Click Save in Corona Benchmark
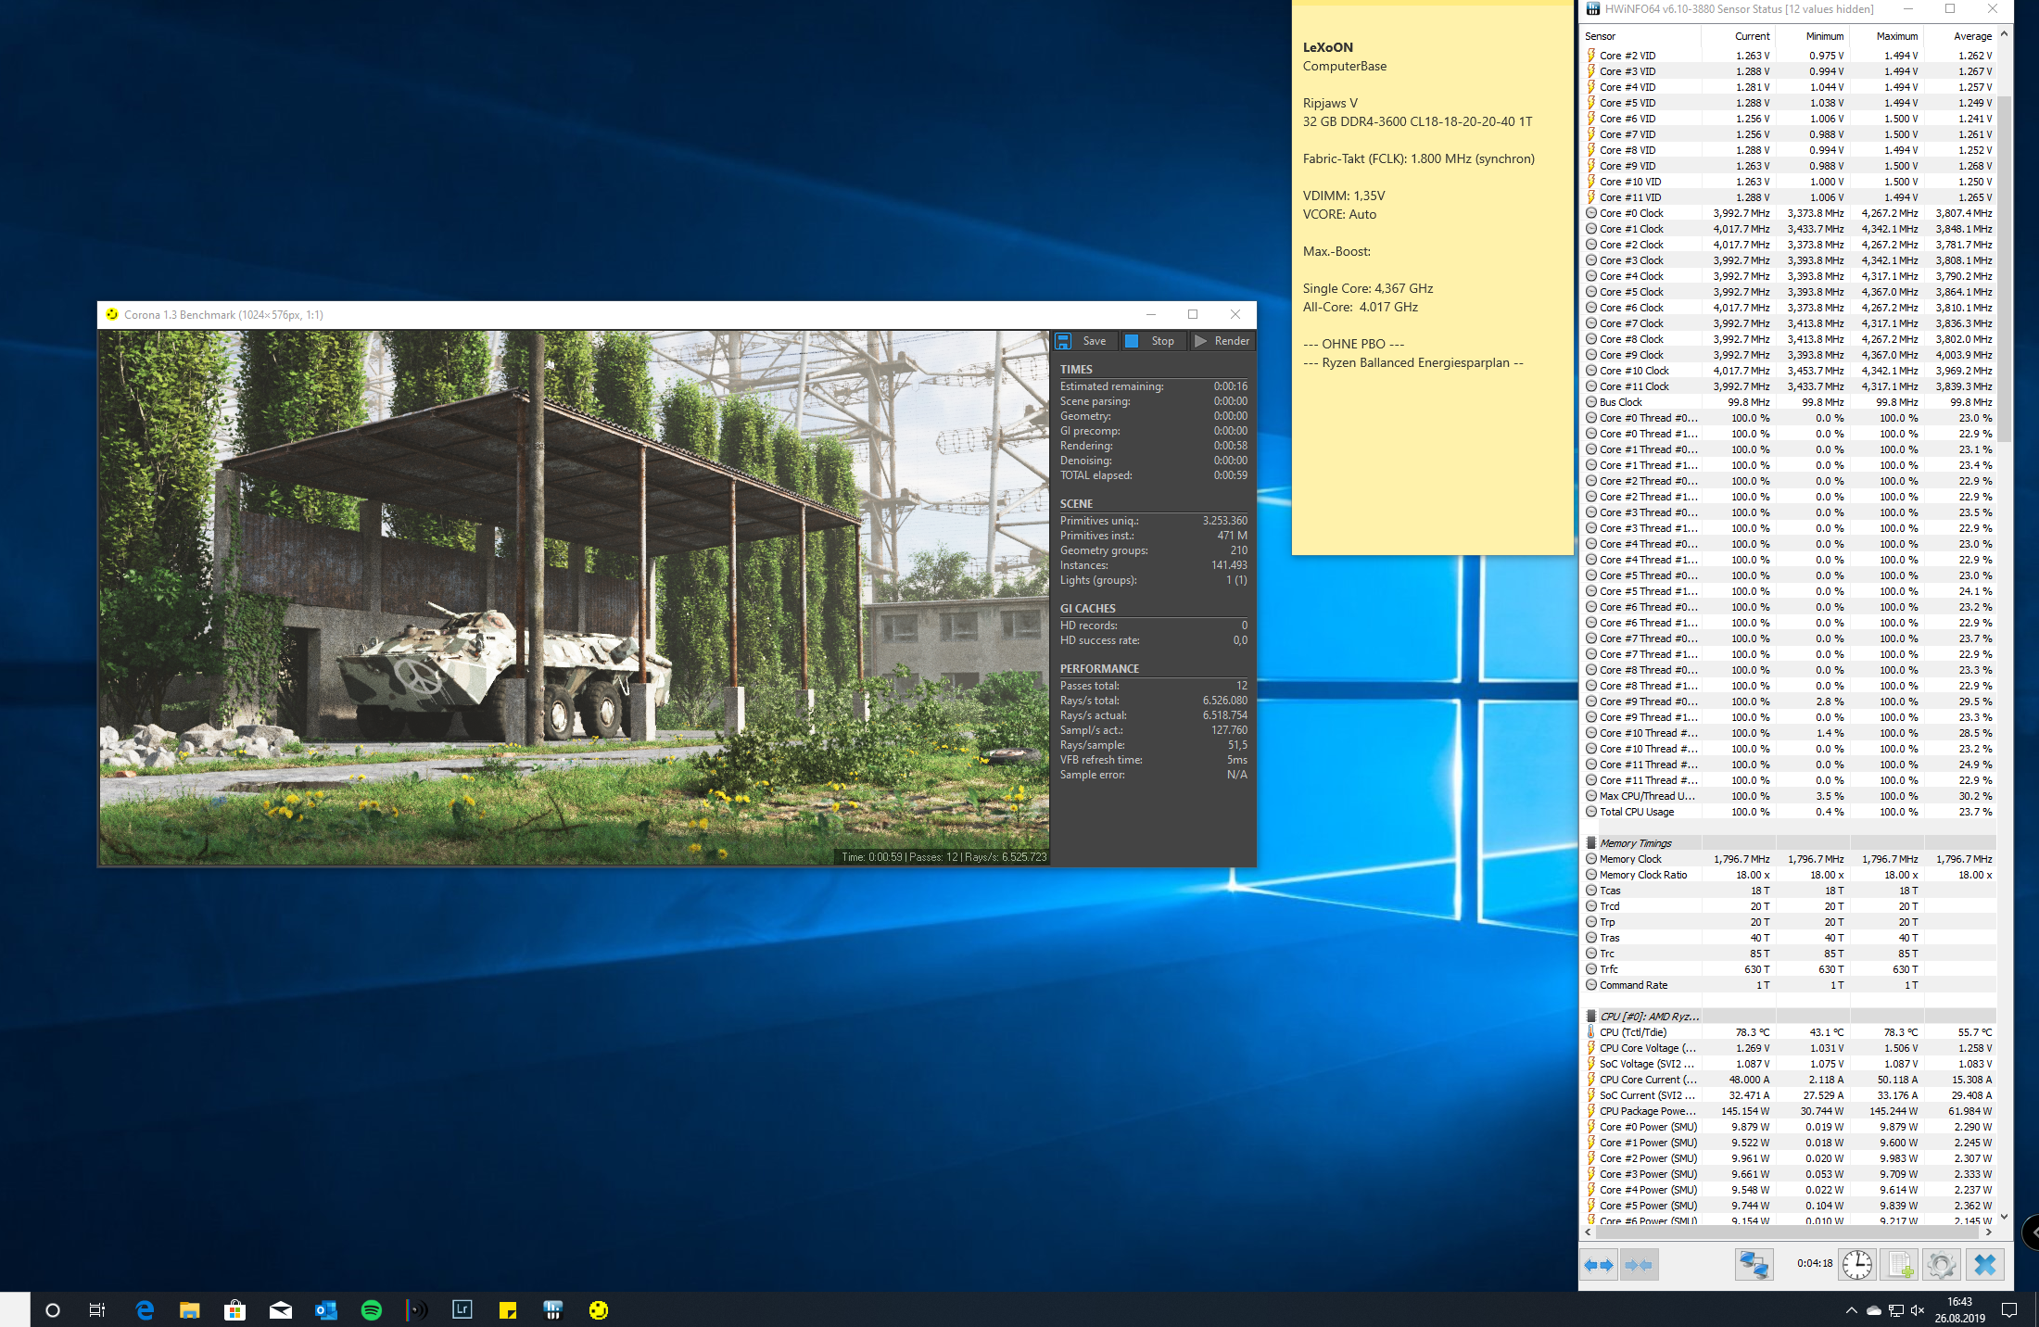Screen dimensions: 2039x1327 [x=1083, y=341]
